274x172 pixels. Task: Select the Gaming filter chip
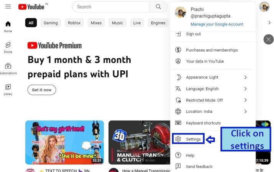[x=51, y=23]
